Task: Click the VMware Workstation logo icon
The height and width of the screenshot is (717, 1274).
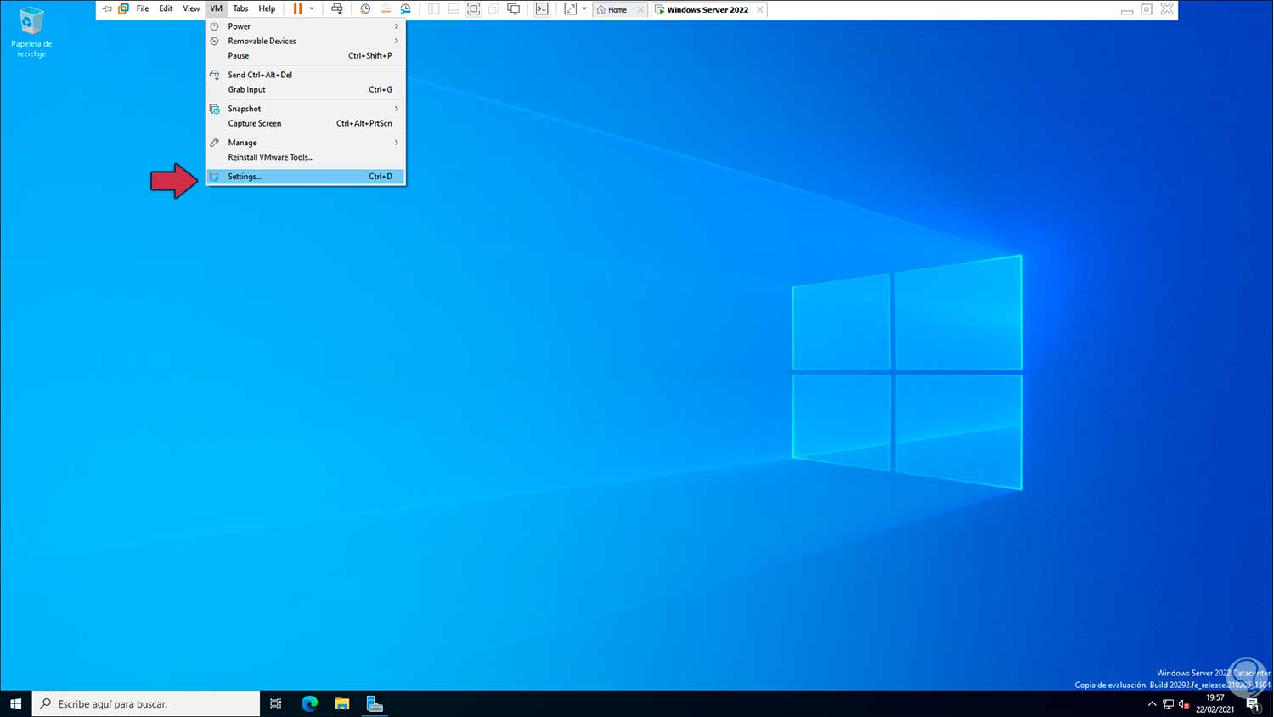Action: click(123, 9)
